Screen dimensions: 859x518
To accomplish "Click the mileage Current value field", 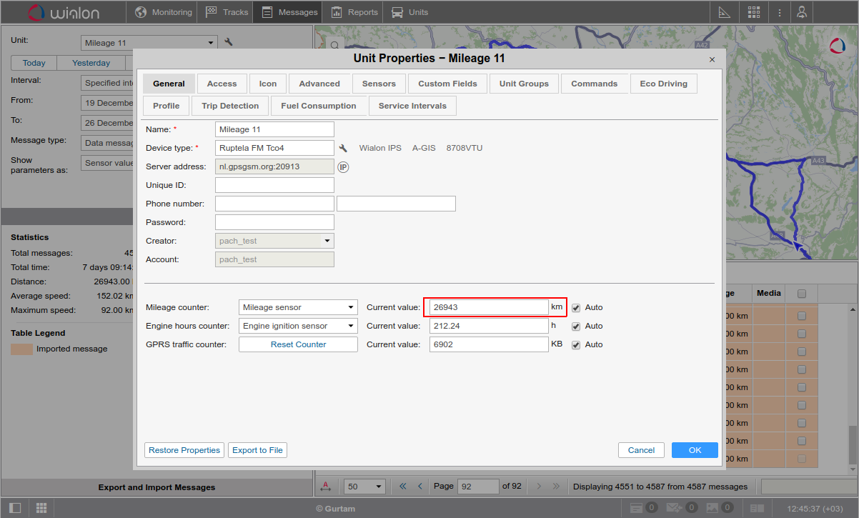I will (489, 307).
